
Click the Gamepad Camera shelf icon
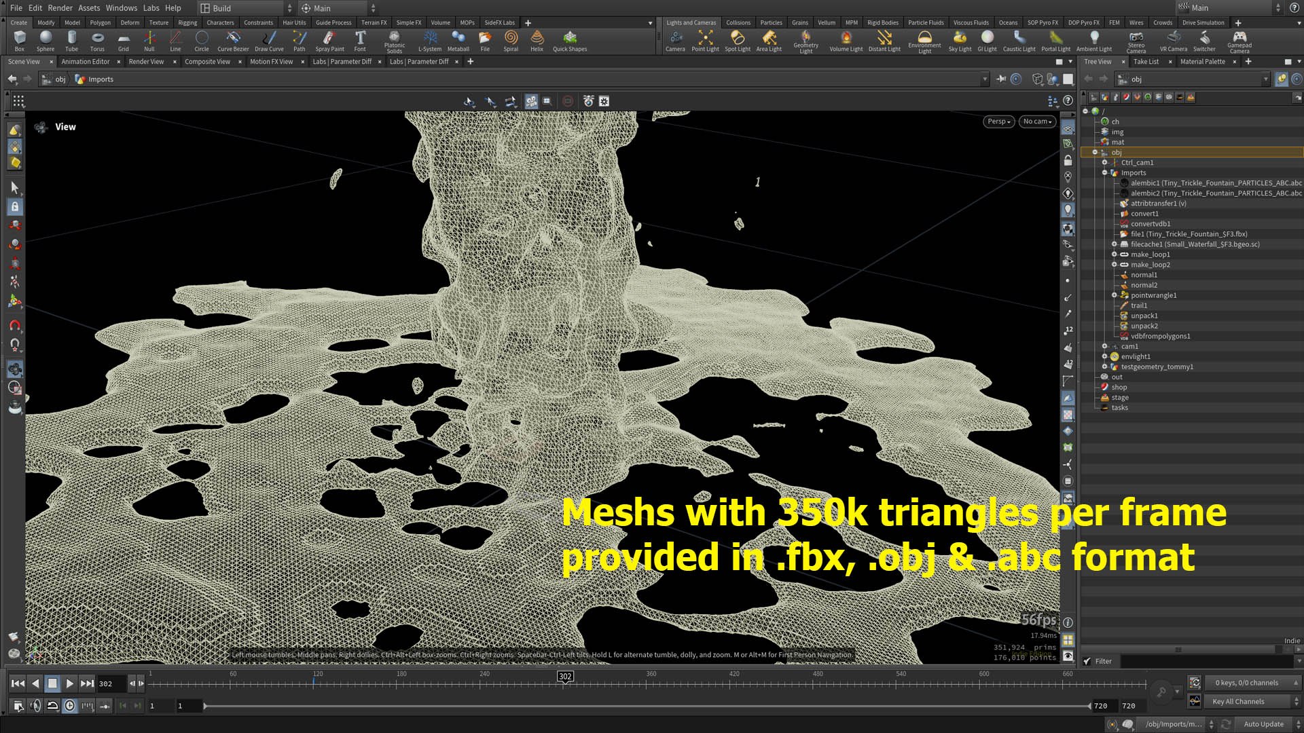point(1239,41)
